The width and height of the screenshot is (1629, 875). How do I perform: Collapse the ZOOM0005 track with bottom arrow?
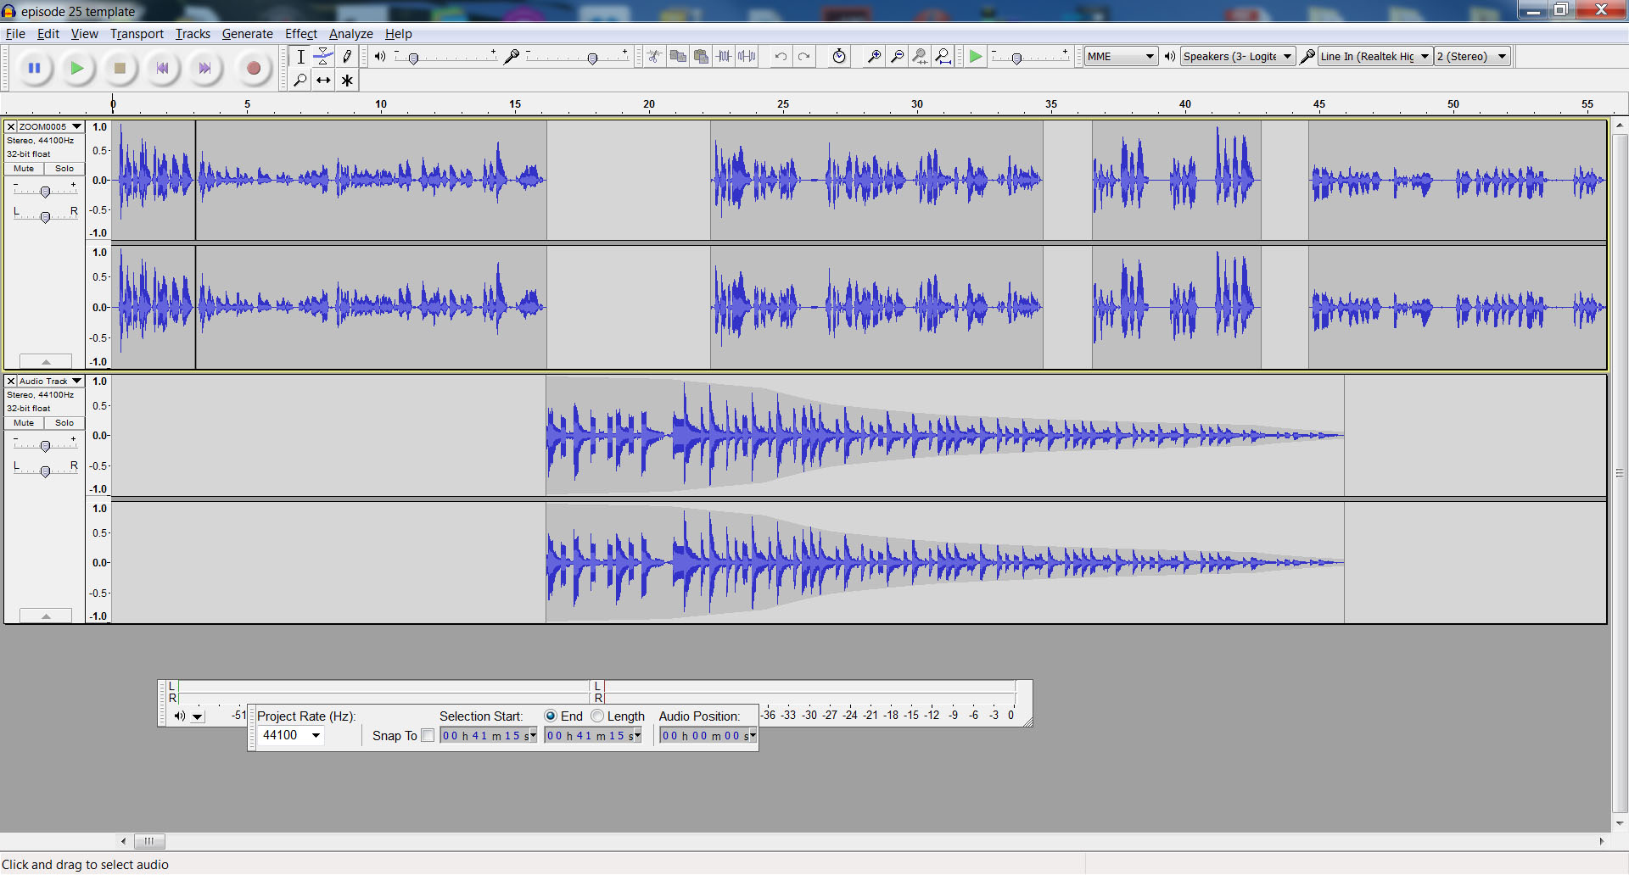(x=46, y=362)
